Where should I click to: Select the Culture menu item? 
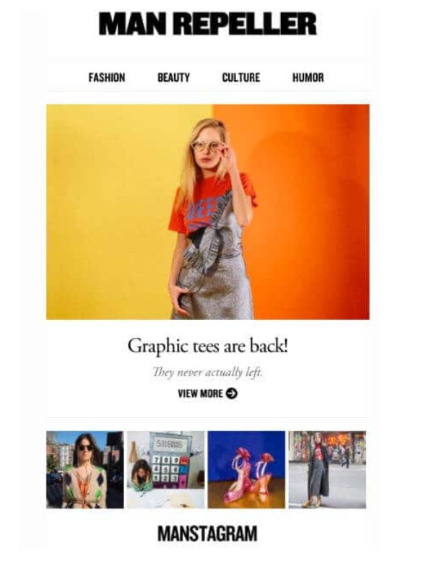tap(241, 77)
